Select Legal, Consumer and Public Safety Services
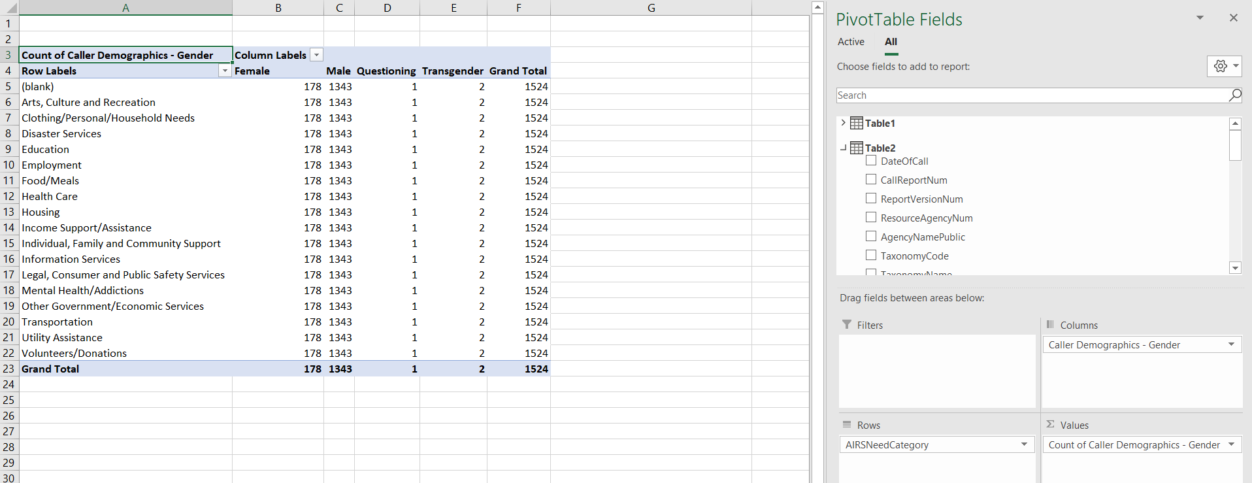1252x483 pixels. click(125, 275)
